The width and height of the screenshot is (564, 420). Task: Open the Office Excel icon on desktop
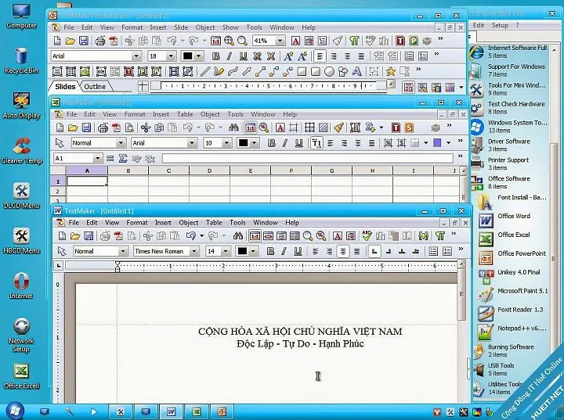click(22, 376)
